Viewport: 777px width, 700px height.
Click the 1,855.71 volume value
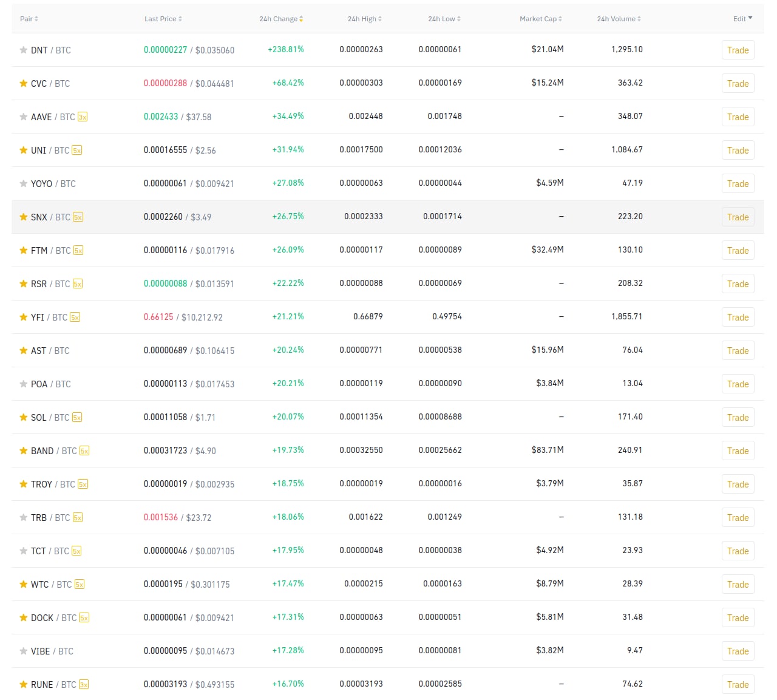coord(627,317)
